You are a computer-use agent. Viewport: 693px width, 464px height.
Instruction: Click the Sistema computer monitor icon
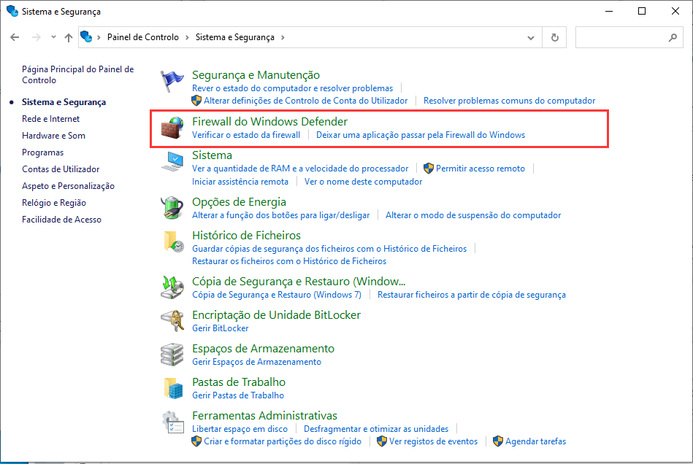tap(172, 161)
